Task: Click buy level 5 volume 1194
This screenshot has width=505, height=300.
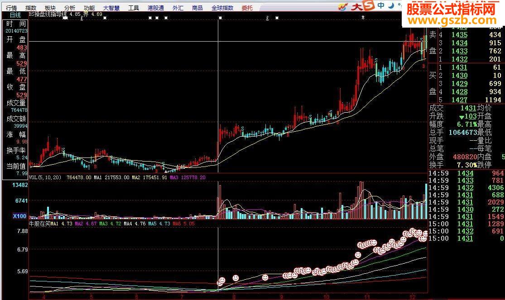Action: point(493,100)
